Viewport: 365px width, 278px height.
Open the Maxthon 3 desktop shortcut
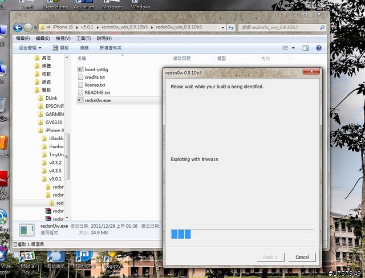pyautogui.click(x=84, y=260)
